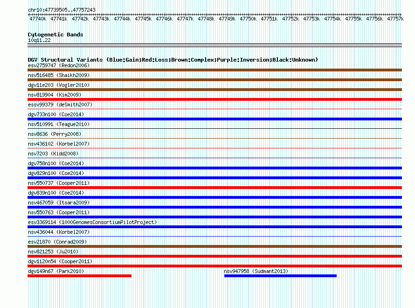Click nsv550737 (Cooper2011) label
Image resolution: width=415 pixels, height=308 pixels.
click(59, 183)
